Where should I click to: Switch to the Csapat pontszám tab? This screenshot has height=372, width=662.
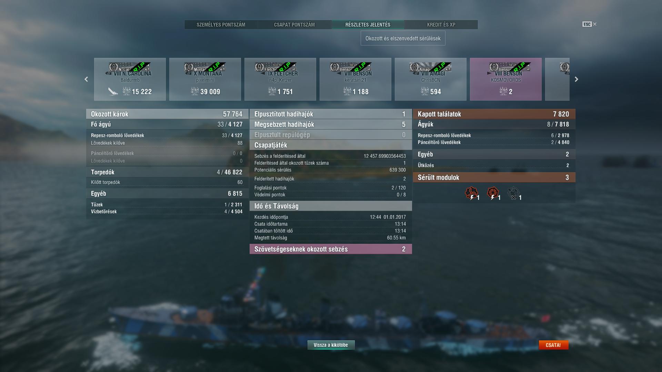click(x=294, y=24)
